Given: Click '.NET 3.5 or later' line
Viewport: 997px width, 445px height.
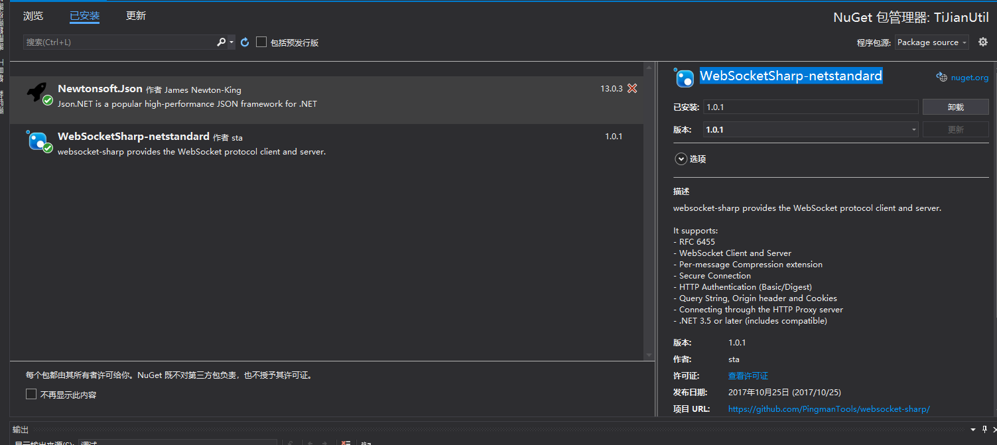Looking at the screenshot, I should point(750,320).
